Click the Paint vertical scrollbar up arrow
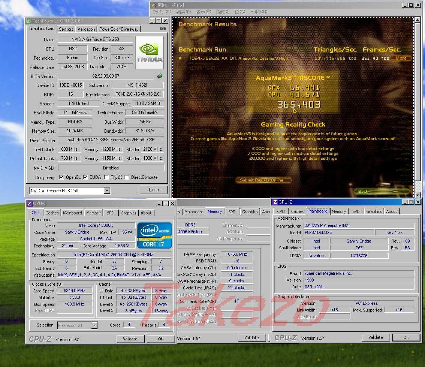The image size is (425, 367). (418, 20)
